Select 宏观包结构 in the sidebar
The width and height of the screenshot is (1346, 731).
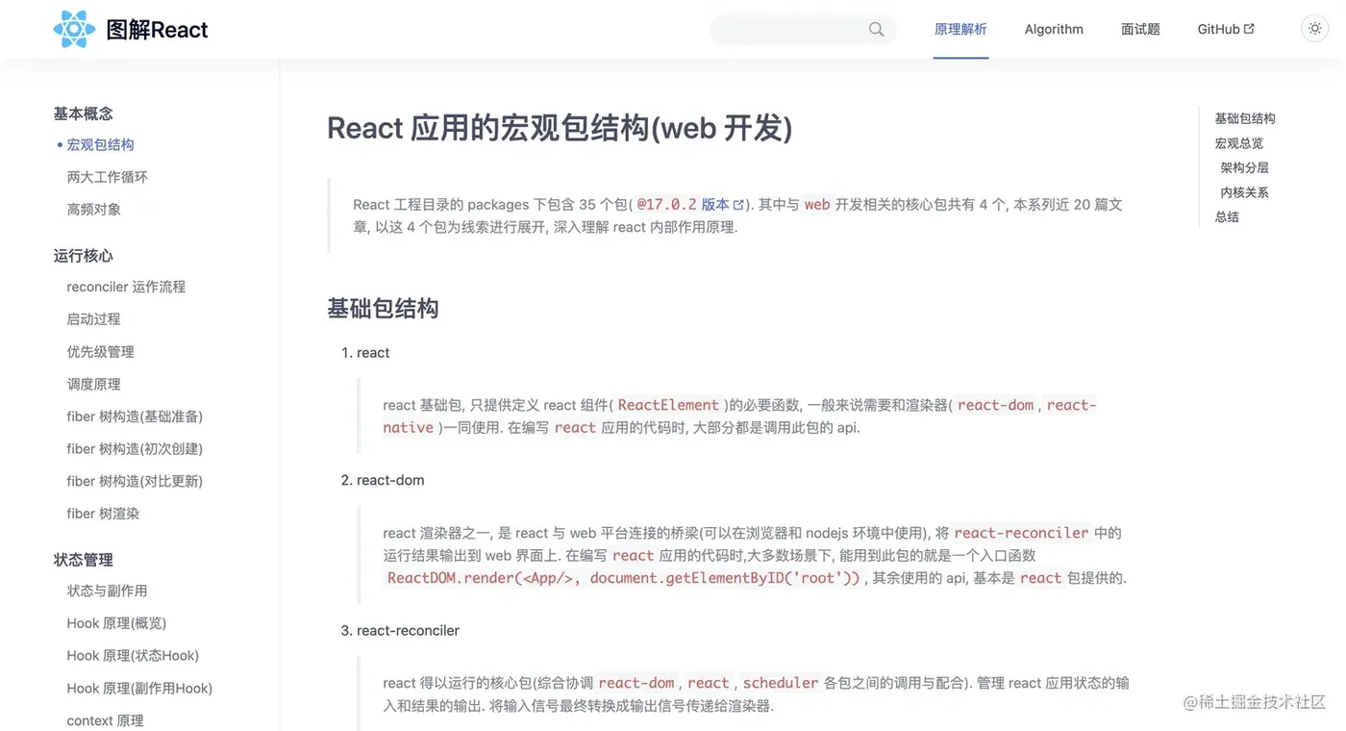(x=100, y=145)
